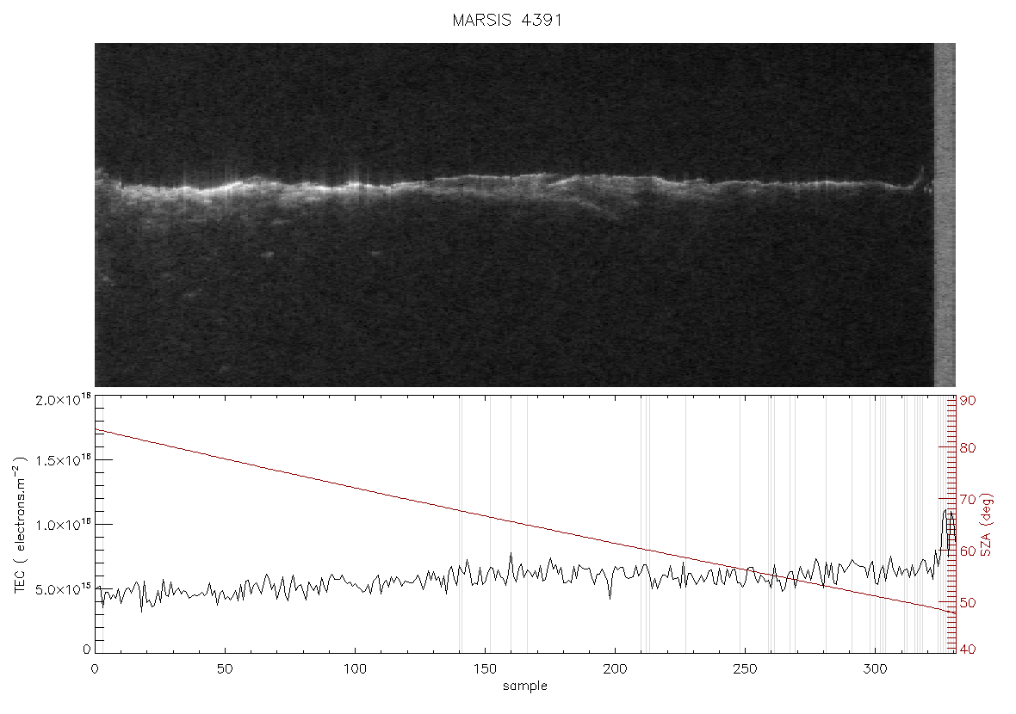
Task: Click the SZA (deg) axis label
Action: point(987,525)
